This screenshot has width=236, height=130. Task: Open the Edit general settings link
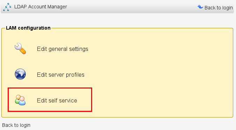tap(62, 49)
